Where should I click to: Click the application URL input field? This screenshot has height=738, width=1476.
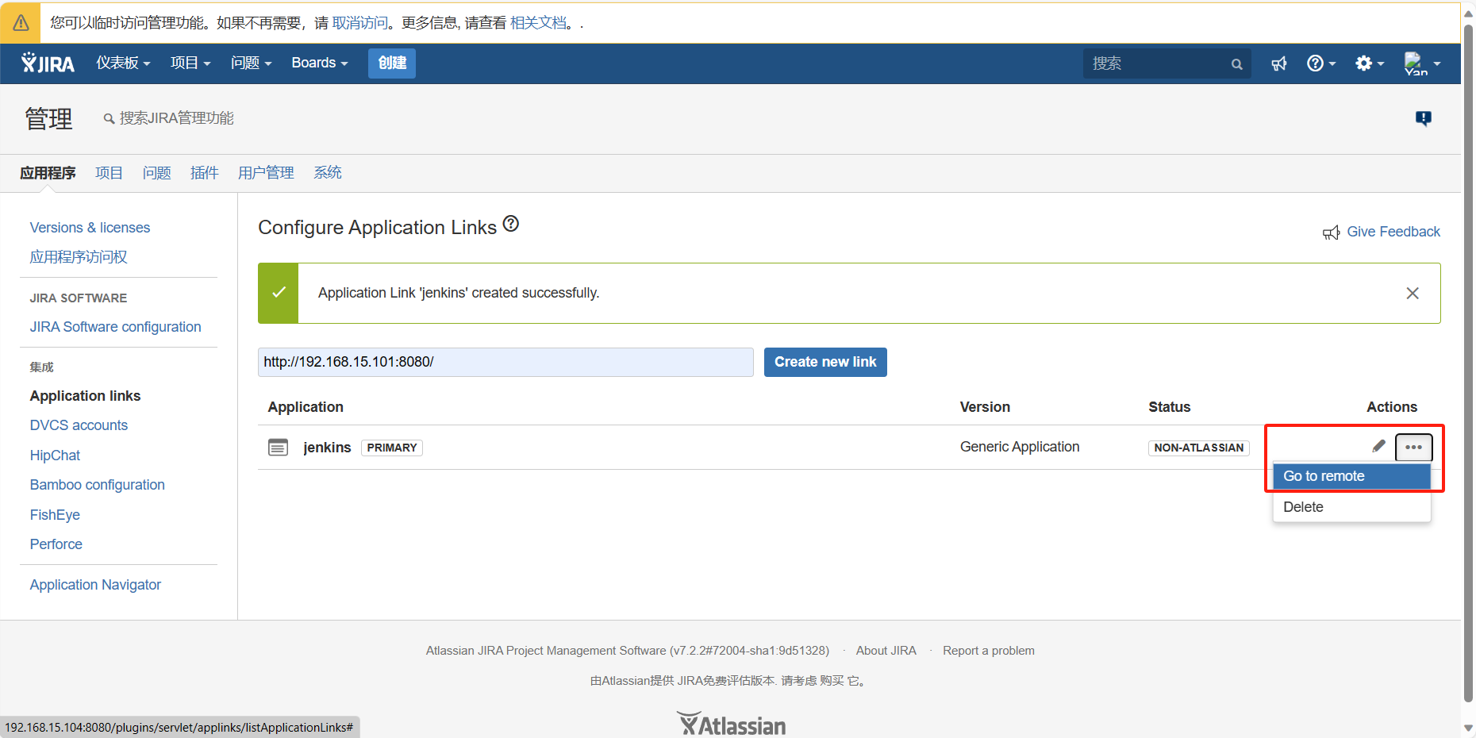tap(505, 362)
